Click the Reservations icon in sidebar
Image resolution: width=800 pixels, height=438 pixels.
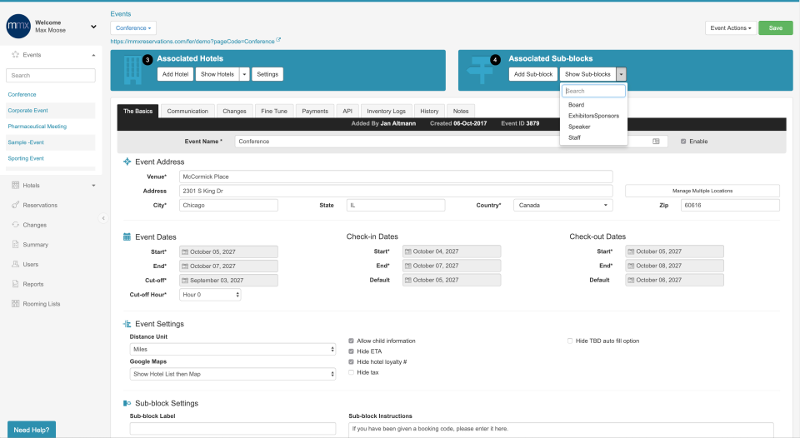(x=15, y=205)
